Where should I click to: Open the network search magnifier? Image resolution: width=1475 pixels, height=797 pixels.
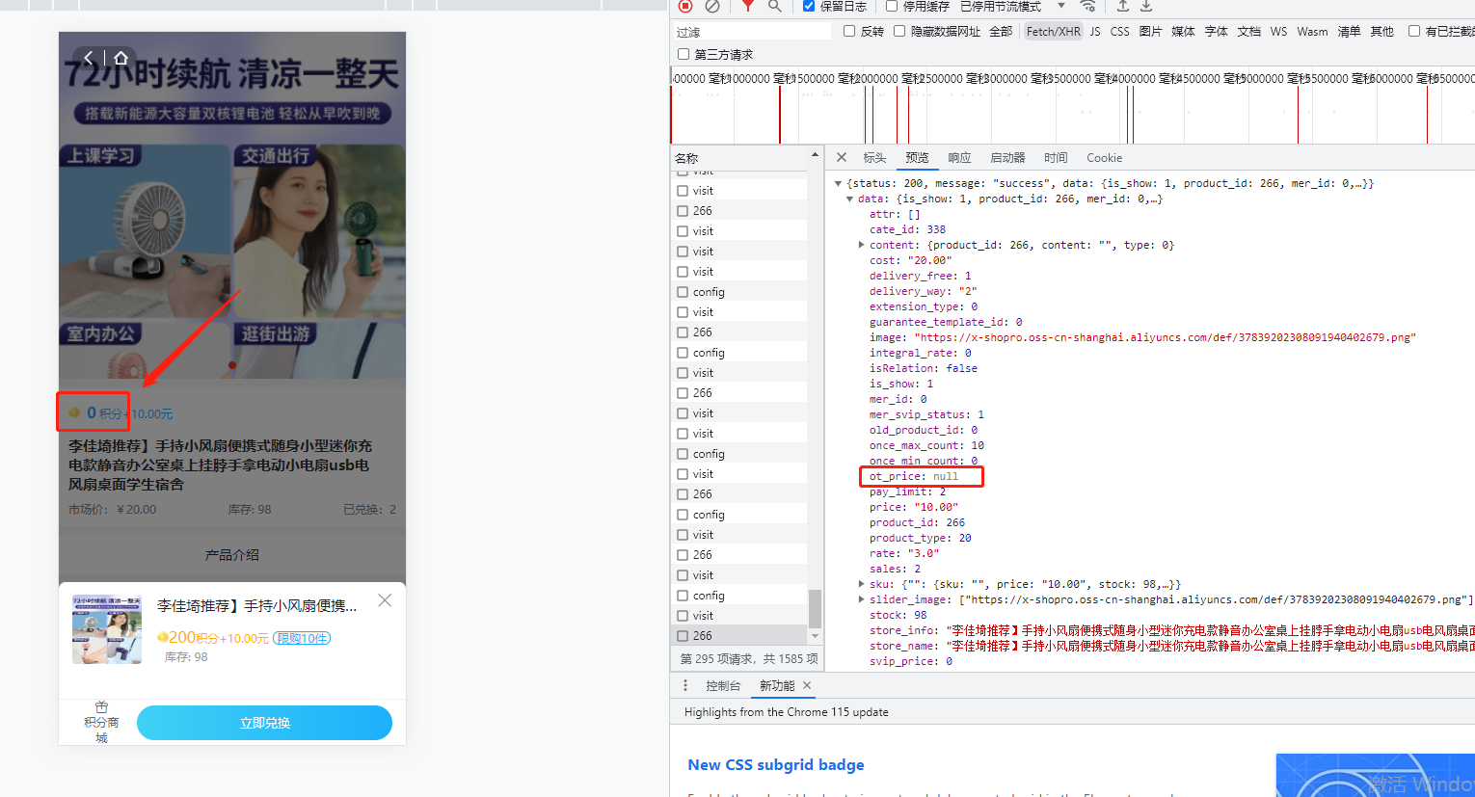pyautogui.click(x=774, y=6)
